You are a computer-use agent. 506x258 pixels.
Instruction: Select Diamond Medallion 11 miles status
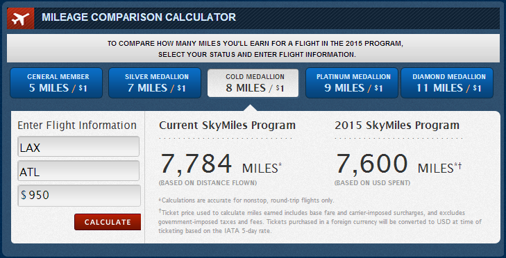(447, 83)
